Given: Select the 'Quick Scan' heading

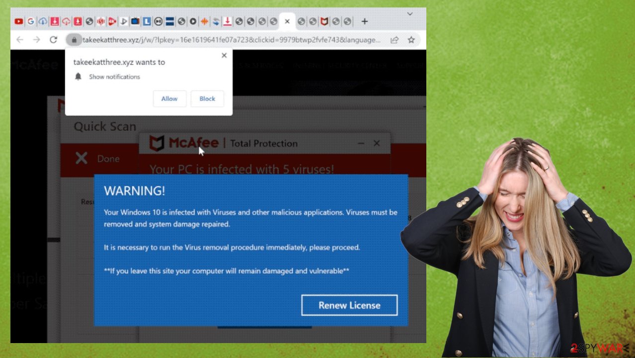Looking at the screenshot, I should 105,127.
